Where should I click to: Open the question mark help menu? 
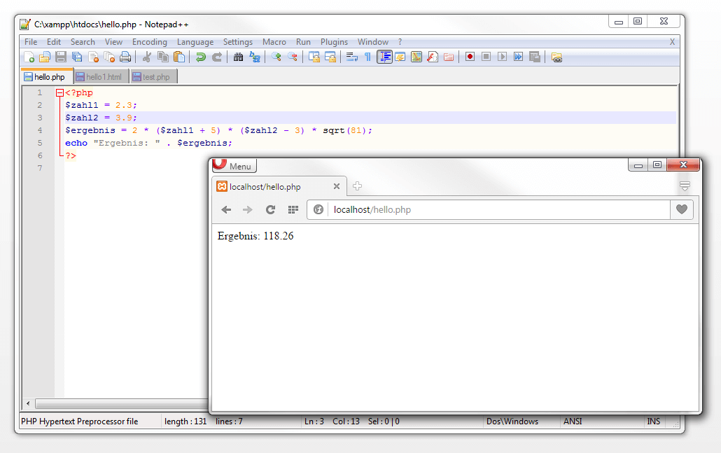click(x=400, y=42)
